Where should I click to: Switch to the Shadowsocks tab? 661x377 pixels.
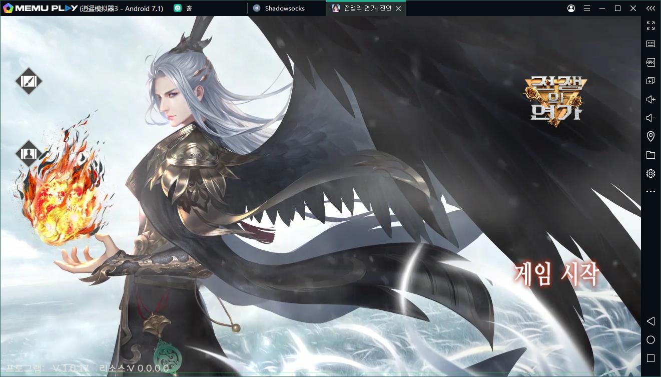point(284,8)
